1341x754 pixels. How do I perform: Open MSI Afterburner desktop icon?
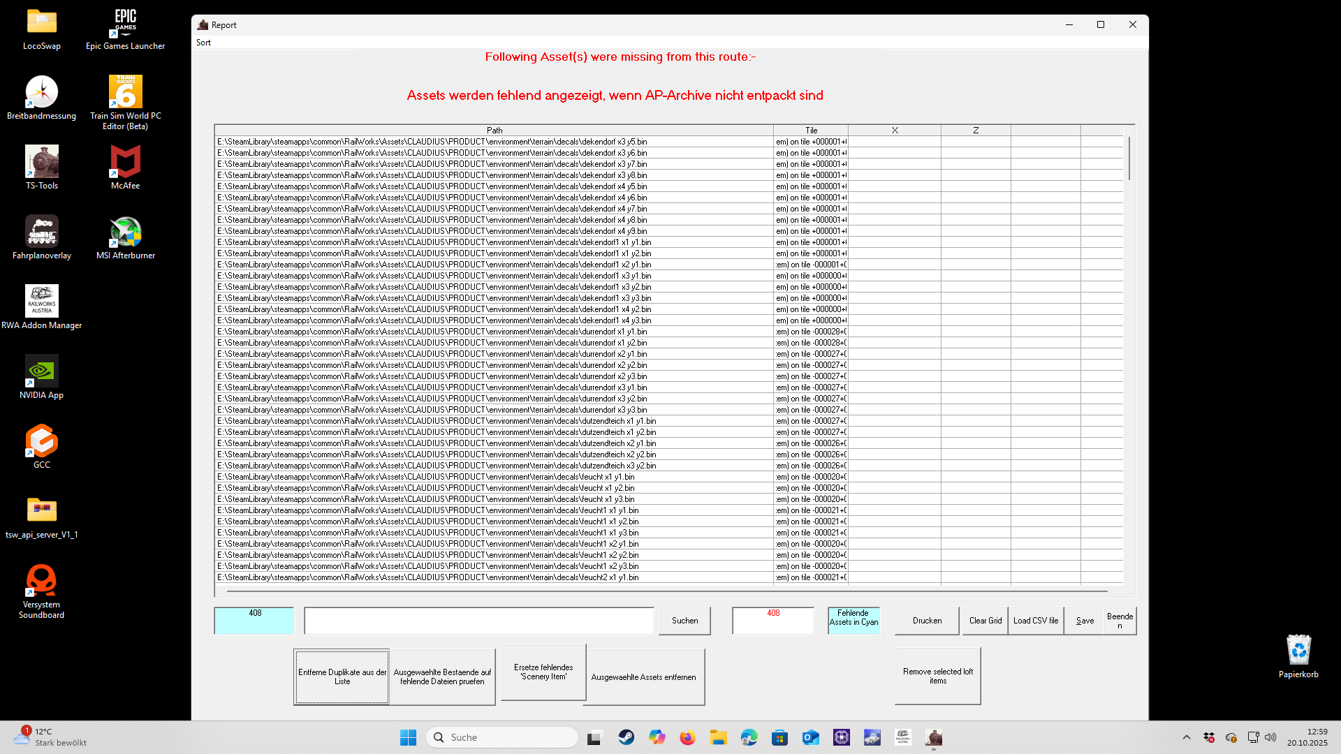126,232
